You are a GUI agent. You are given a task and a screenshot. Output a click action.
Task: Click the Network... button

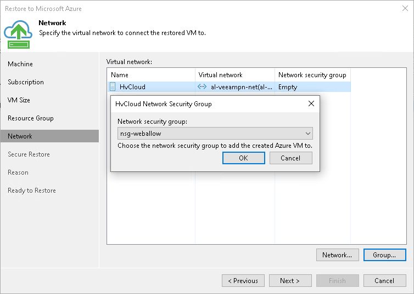pyautogui.click(x=337, y=255)
